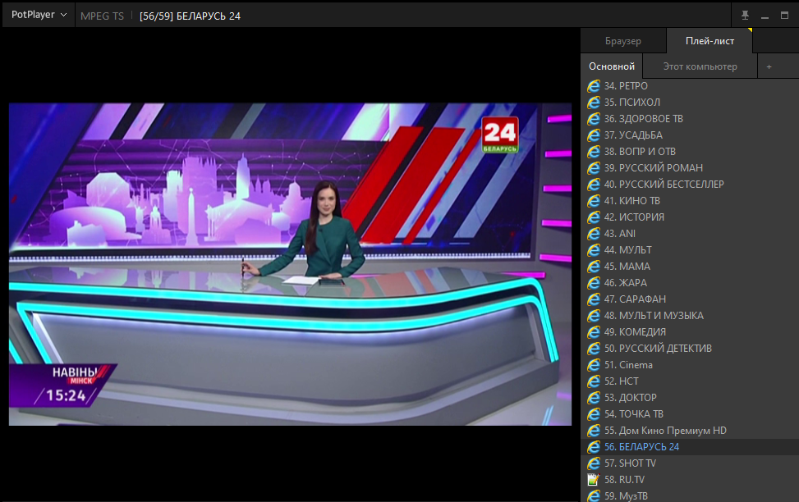This screenshot has width=799, height=502.
Task: Maximize the PotPlayer window
Action: pyautogui.click(x=785, y=16)
